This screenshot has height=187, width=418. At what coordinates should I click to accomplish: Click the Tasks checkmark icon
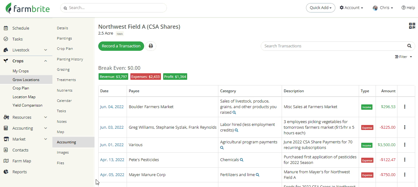(6, 39)
